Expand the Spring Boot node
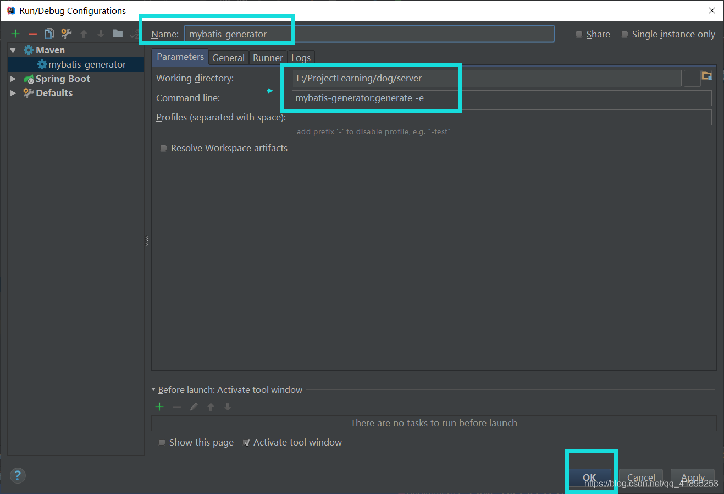 click(x=13, y=79)
